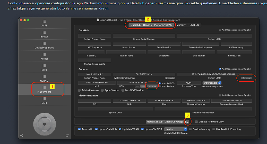
Task: Click DataHub Board Product field
Action: click(x=129, y=44)
